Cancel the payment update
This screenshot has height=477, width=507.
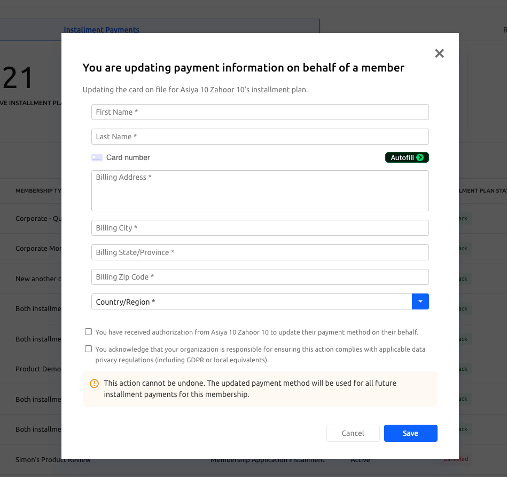pyautogui.click(x=353, y=433)
